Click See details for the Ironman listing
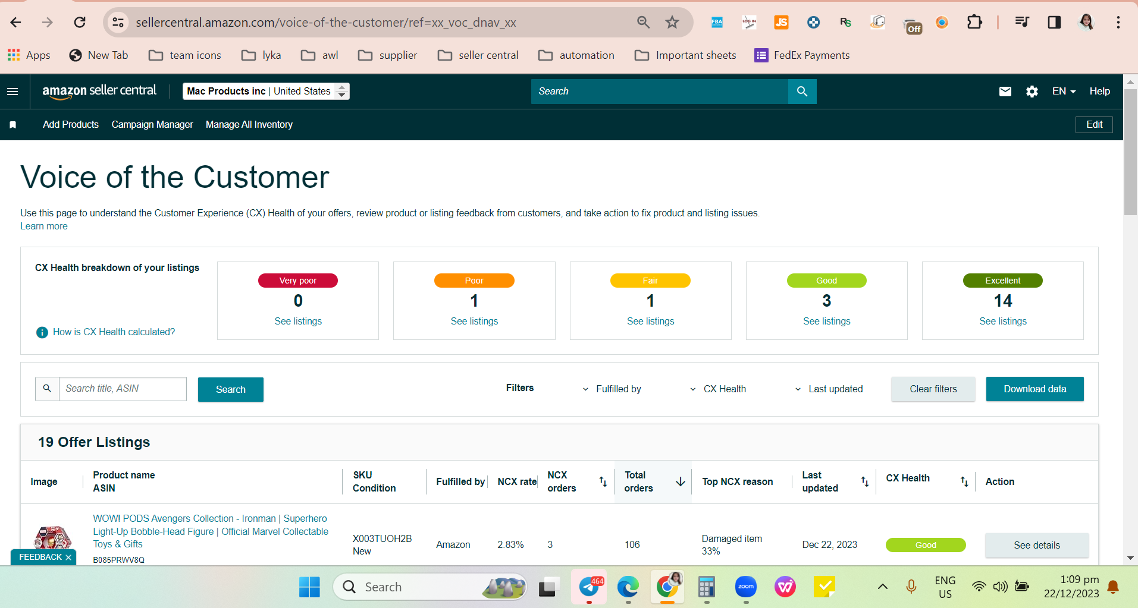The image size is (1138, 608). pos(1037,546)
